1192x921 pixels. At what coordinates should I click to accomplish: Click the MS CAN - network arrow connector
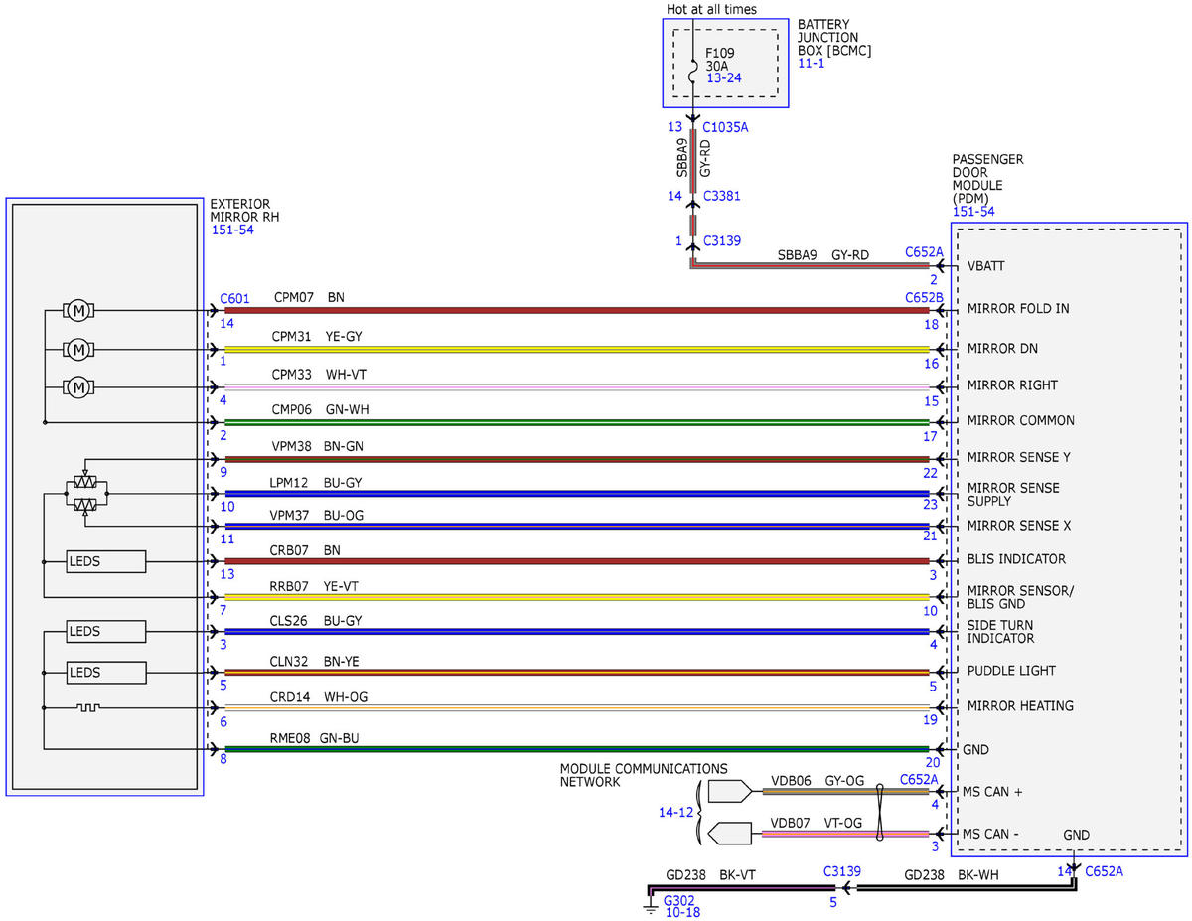tap(730, 833)
